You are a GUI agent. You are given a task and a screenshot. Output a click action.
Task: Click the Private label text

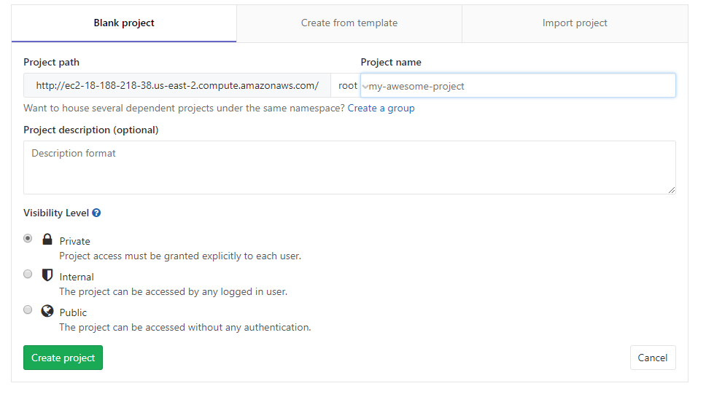(x=75, y=241)
